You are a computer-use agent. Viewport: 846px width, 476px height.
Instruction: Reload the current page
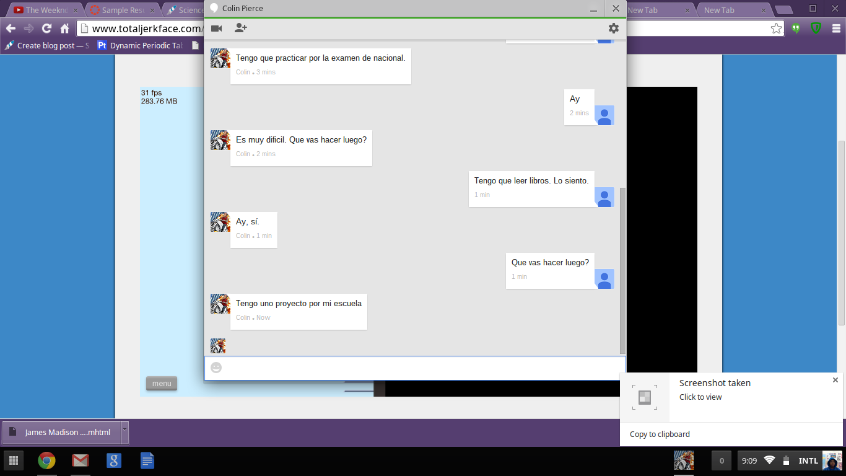click(46, 29)
